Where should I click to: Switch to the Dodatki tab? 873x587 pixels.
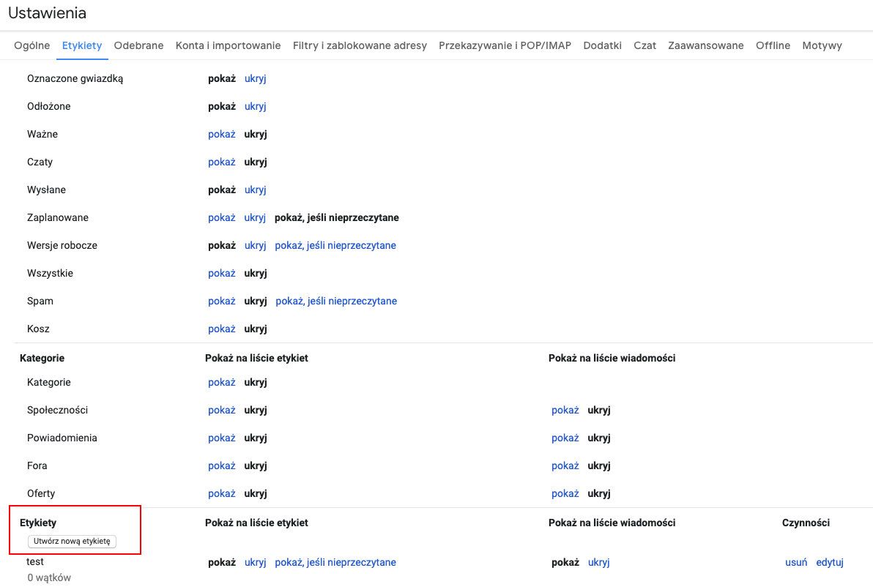[602, 45]
